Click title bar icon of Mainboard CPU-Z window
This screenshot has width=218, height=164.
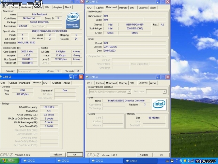(87, 1)
